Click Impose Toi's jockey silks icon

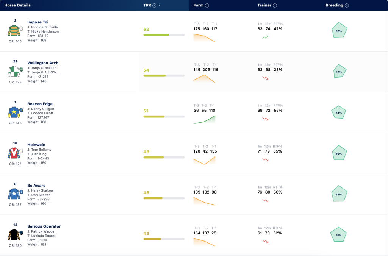click(14, 31)
